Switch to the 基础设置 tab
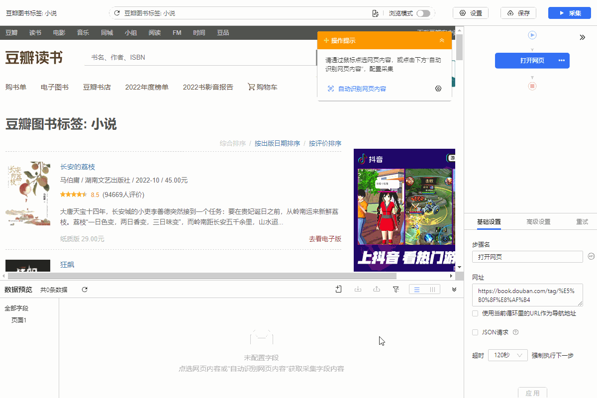 (x=489, y=222)
